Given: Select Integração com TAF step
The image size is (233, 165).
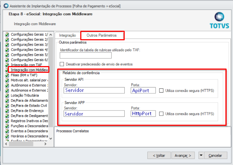Looking at the screenshot, I should (x=26, y=65).
